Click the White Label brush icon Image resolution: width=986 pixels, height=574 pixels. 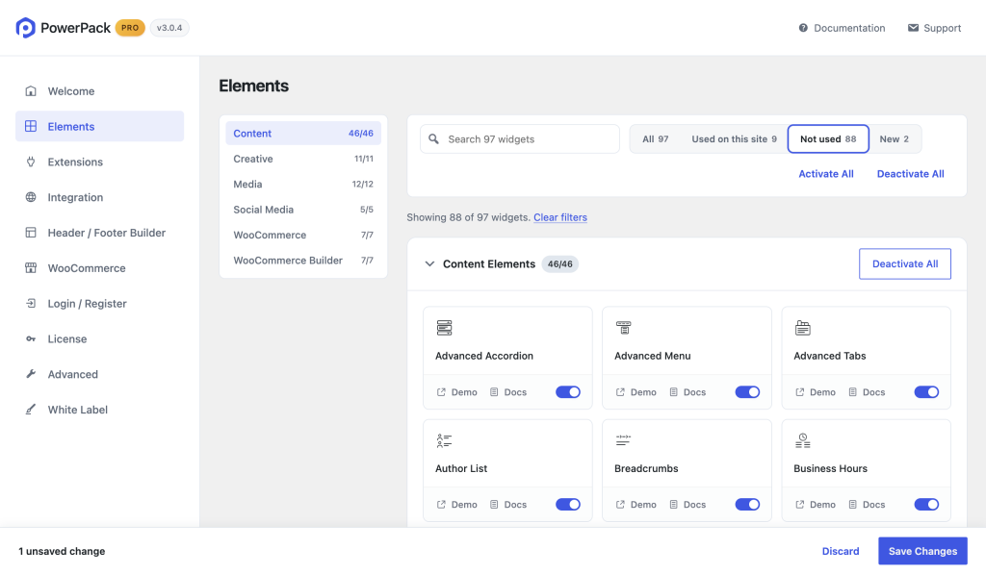click(x=30, y=410)
